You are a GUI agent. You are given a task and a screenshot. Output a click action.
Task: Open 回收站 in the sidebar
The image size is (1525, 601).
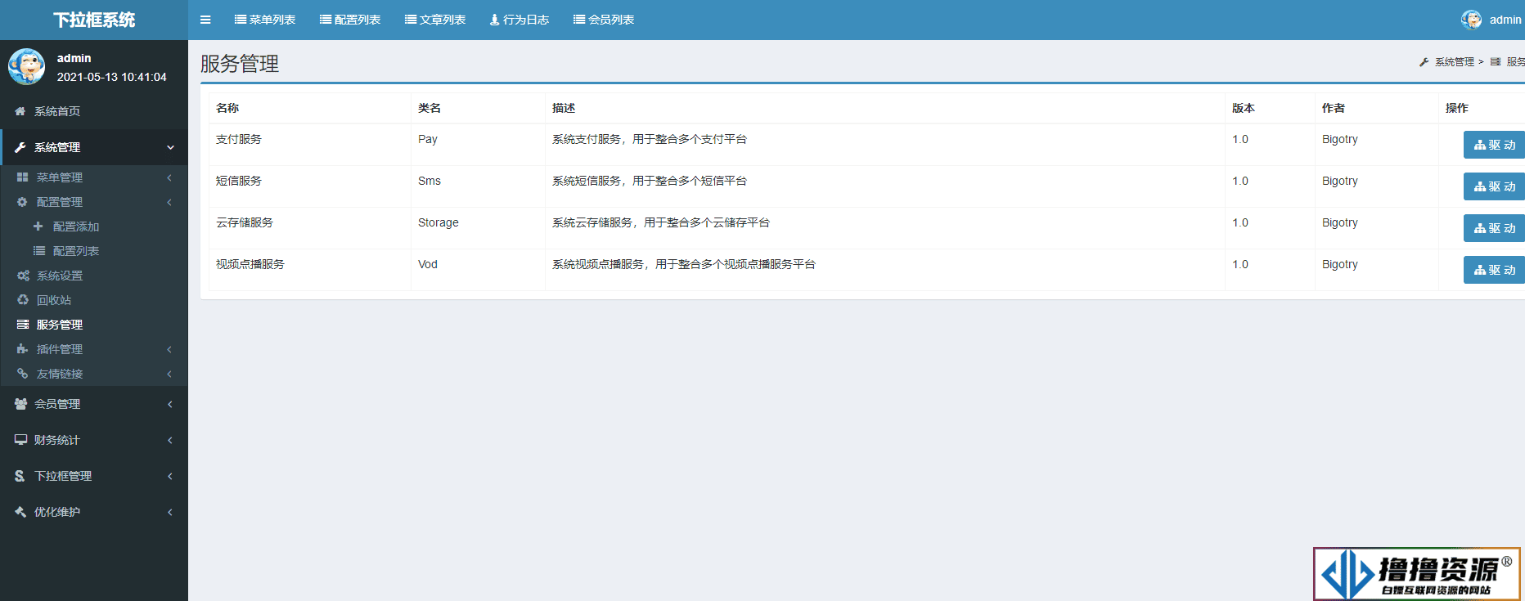click(54, 300)
